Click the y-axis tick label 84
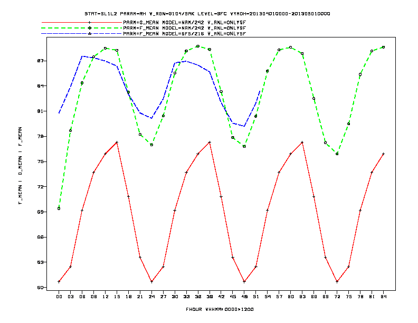The width and height of the screenshot is (418, 323). click(40, 86)
